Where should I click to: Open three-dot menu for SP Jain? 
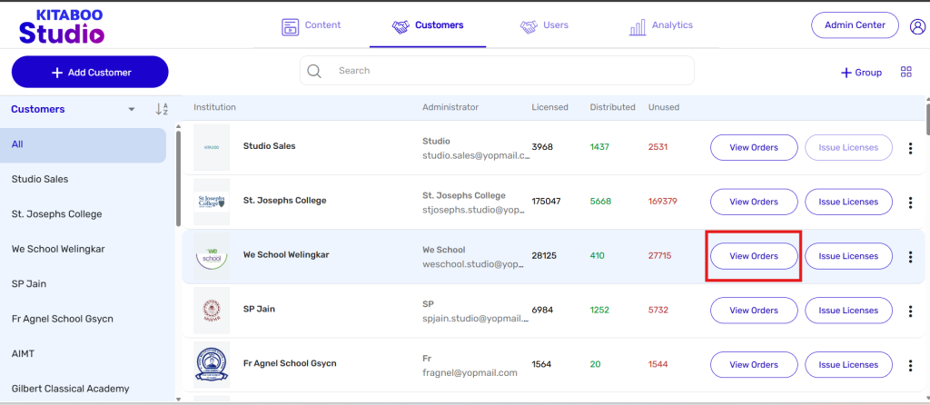[910, 311]
